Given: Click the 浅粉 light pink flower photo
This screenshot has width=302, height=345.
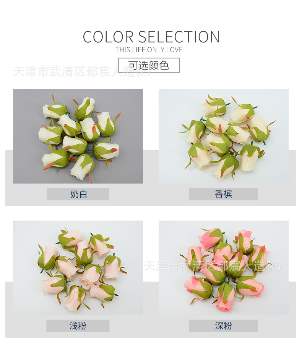Looking at the screenshot, I should pos(78,268).
